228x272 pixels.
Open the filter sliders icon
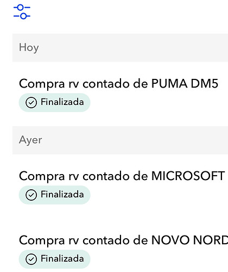(x=22, y=12)
